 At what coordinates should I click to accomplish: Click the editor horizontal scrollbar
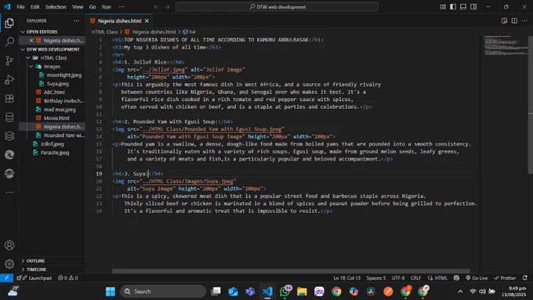pos(291,271)
